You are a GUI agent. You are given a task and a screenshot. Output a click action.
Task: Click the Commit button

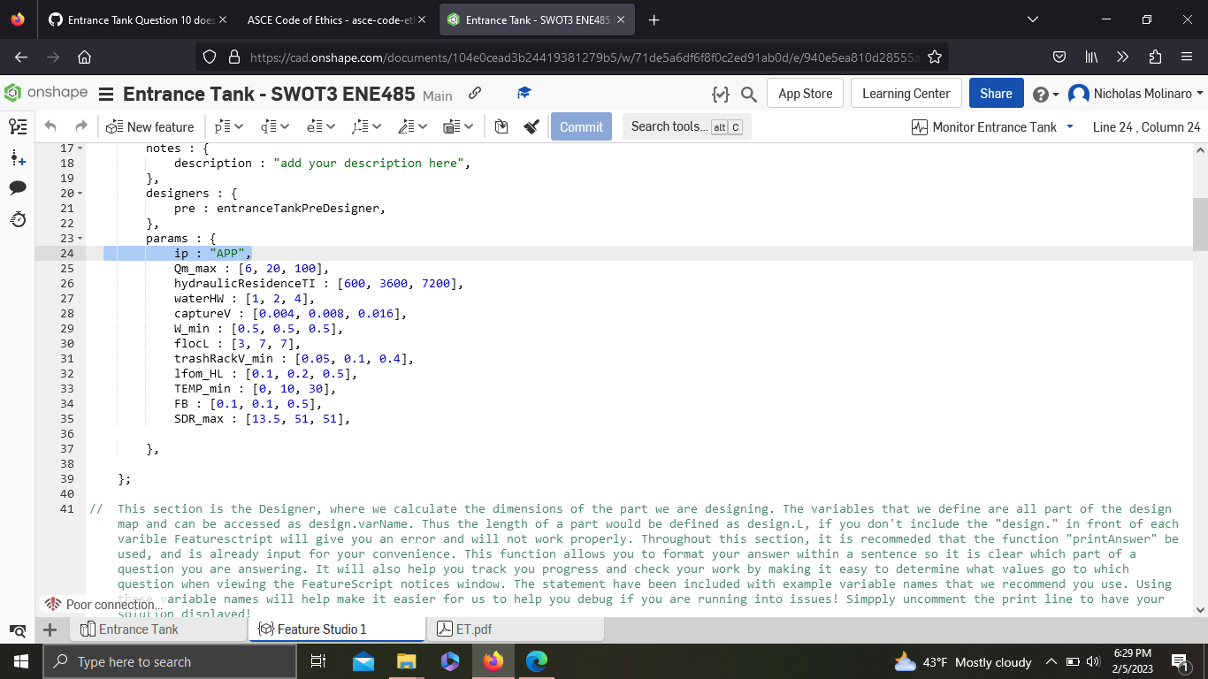pos(581,126)
